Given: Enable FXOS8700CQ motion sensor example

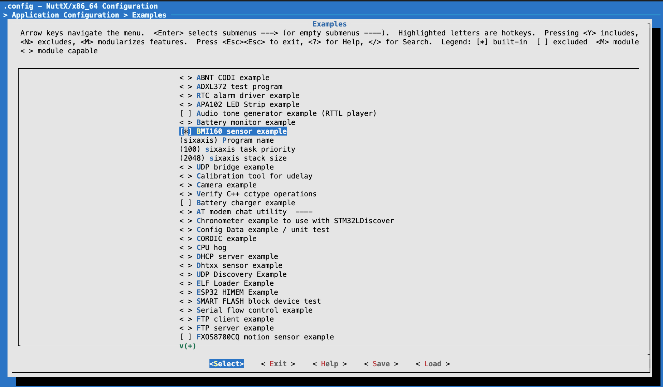Looking at the screenshot, I should point(186,337).
